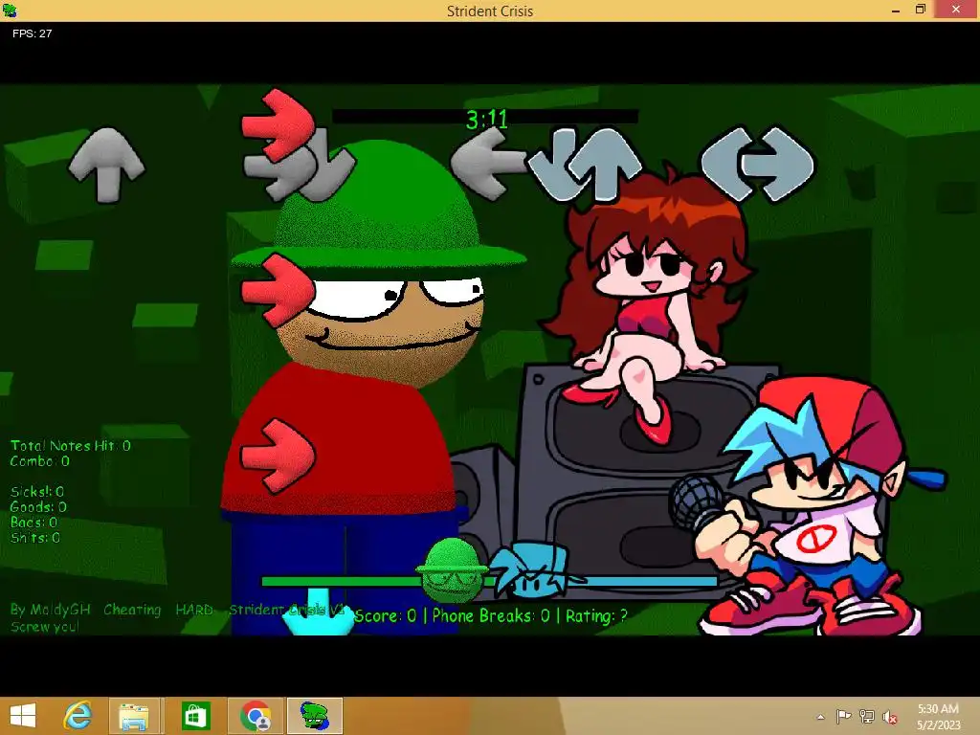Select the Strident Crisis taskbar button

click(x=315, y=716)
